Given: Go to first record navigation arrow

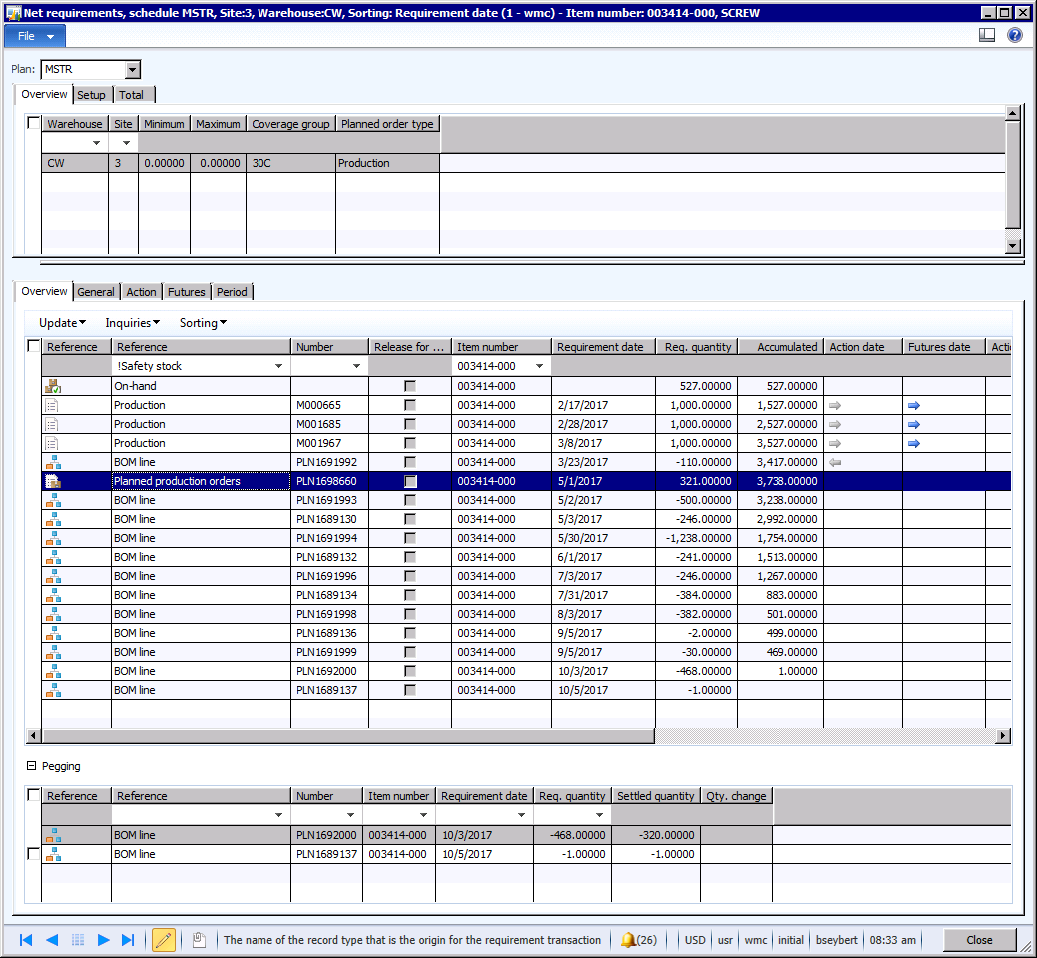Looking at the screenshot, I should coord(26,940).
